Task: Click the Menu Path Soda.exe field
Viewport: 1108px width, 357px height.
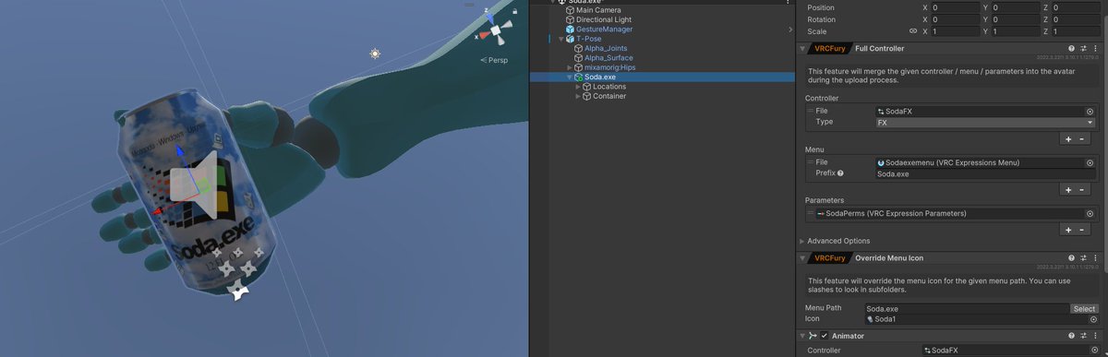Action: pos(967,308)
